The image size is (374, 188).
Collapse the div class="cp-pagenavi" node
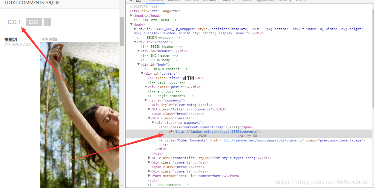[153, 123]
